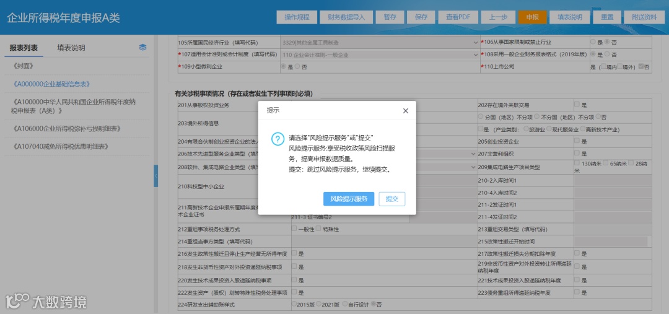Click 提交 button in dialog
Viewport: 669px width, 314px height.
click(x=391, y=199)
